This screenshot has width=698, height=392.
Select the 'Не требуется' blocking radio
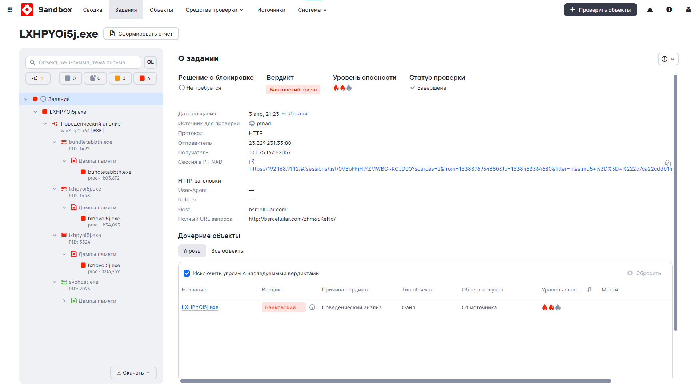[182, 88]
